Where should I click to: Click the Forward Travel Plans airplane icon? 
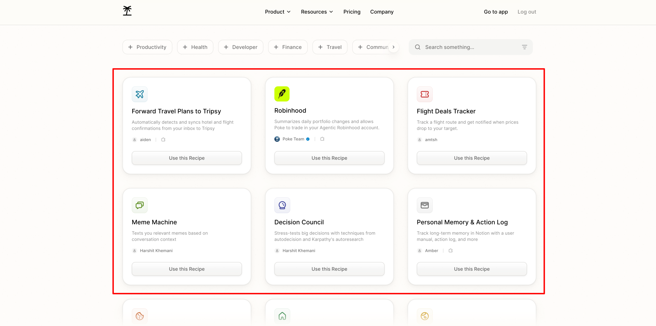pyautogui.click(x=140, y=94)
